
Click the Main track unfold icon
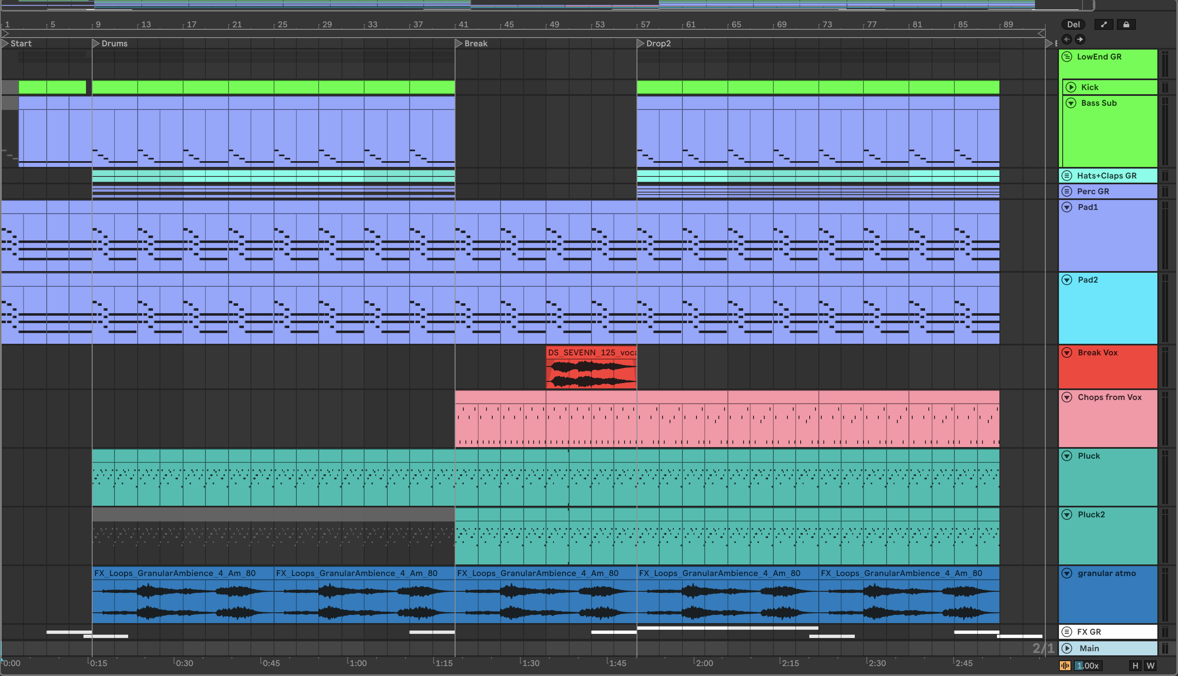tap(1067, 648)
